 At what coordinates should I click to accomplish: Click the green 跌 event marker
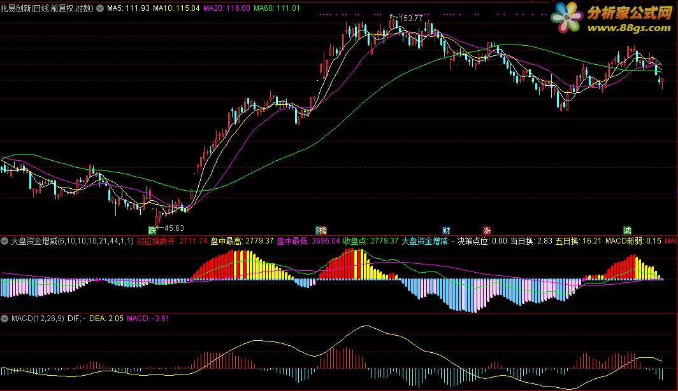click(152, 230)
